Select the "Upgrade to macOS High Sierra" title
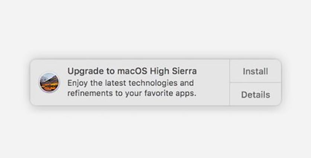The height and width of the screenshot is (158, 311). coord(132,71)
